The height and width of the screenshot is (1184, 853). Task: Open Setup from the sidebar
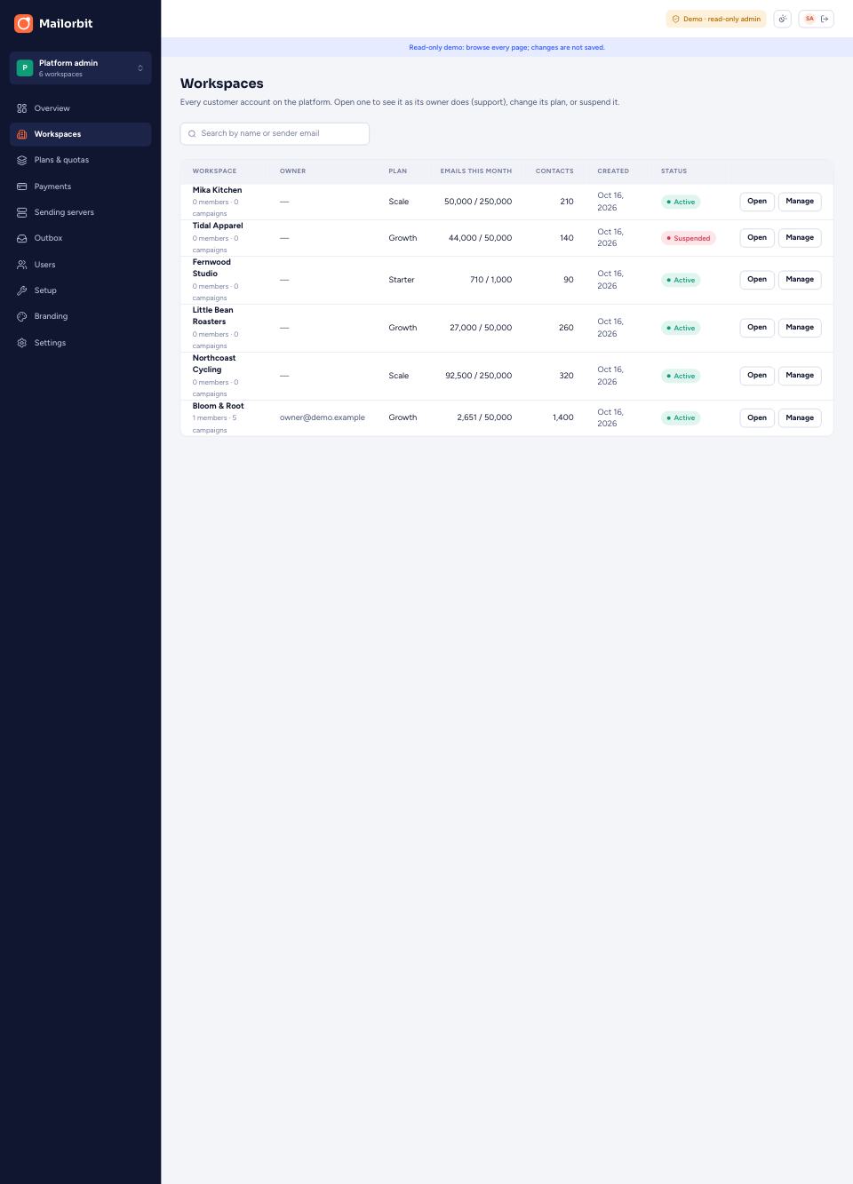(x=81, y=290)
